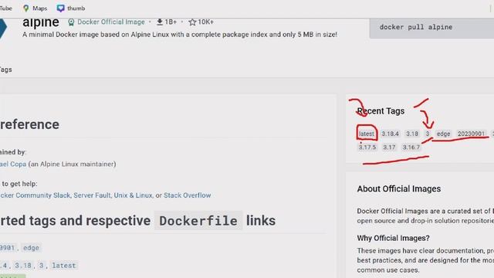This screenshot has width=494, height=278.
Task: Click the Dockerfile code heading text
Action: (x=198, y=221)
